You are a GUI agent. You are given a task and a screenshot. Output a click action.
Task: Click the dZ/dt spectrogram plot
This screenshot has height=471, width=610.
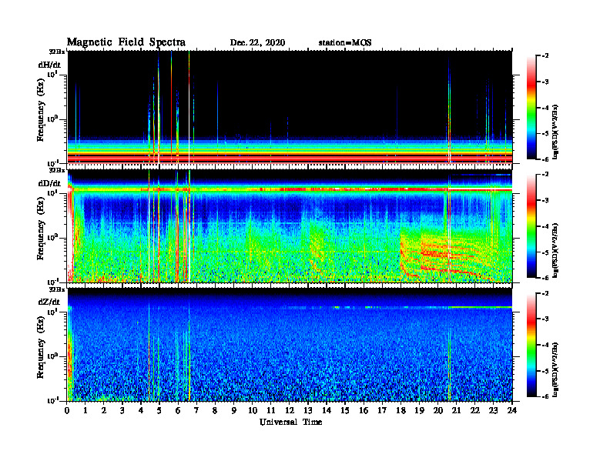290,345
